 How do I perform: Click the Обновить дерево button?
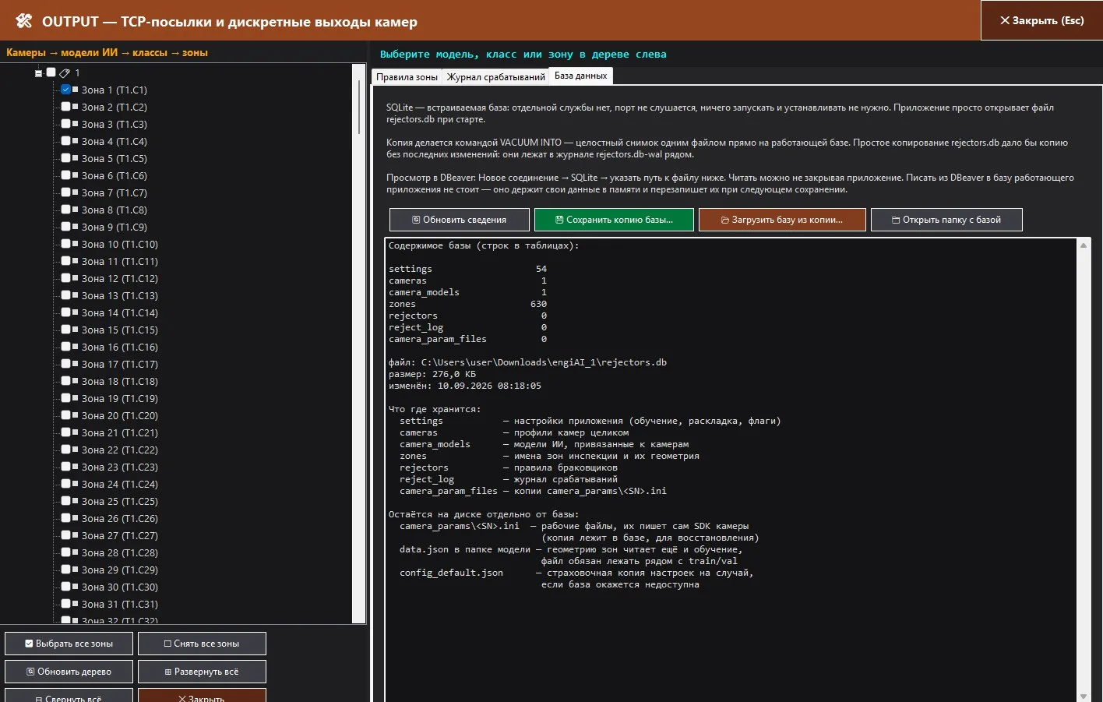pyautogui.click(x=69, y=672)
